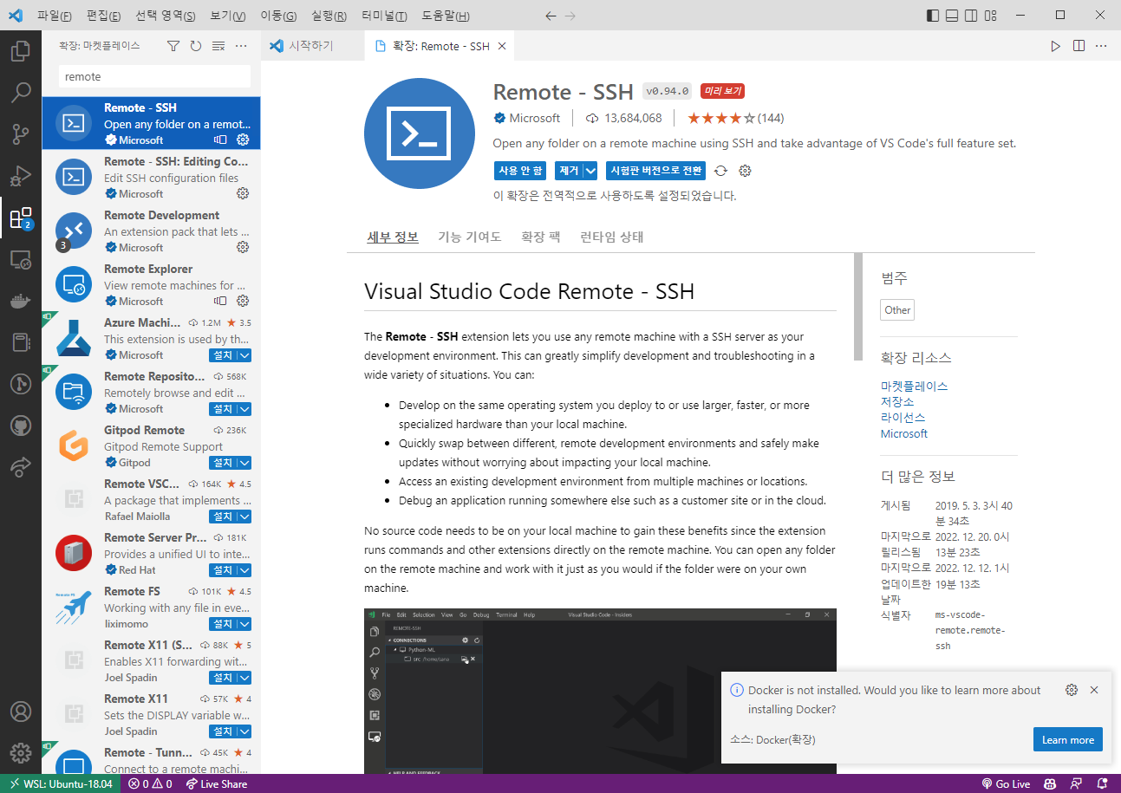Expand install dropdown for Remote FS
This screenshot has width=1121, height=793.
tap(244, 624)
